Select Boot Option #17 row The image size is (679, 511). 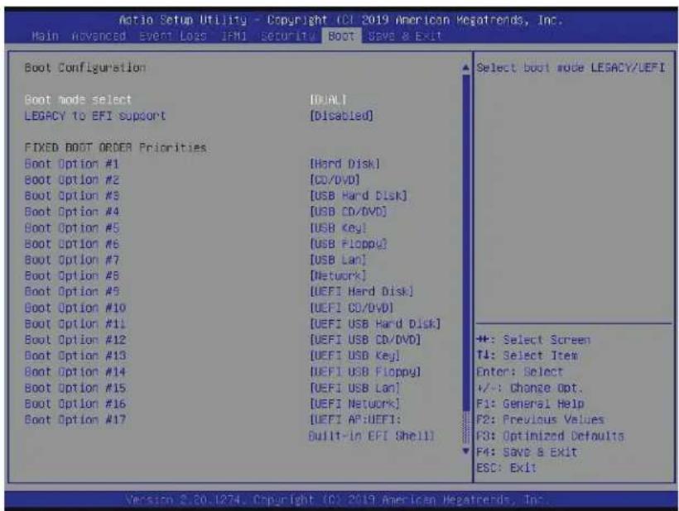coord(75,420)
